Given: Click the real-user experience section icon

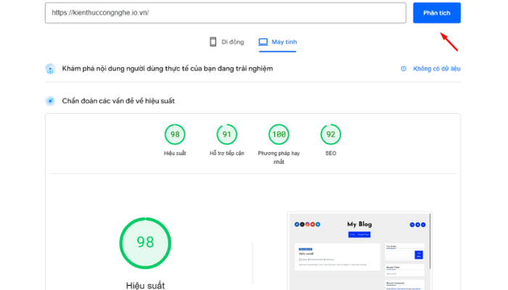Looking at the screenshot, I should 50,69.
